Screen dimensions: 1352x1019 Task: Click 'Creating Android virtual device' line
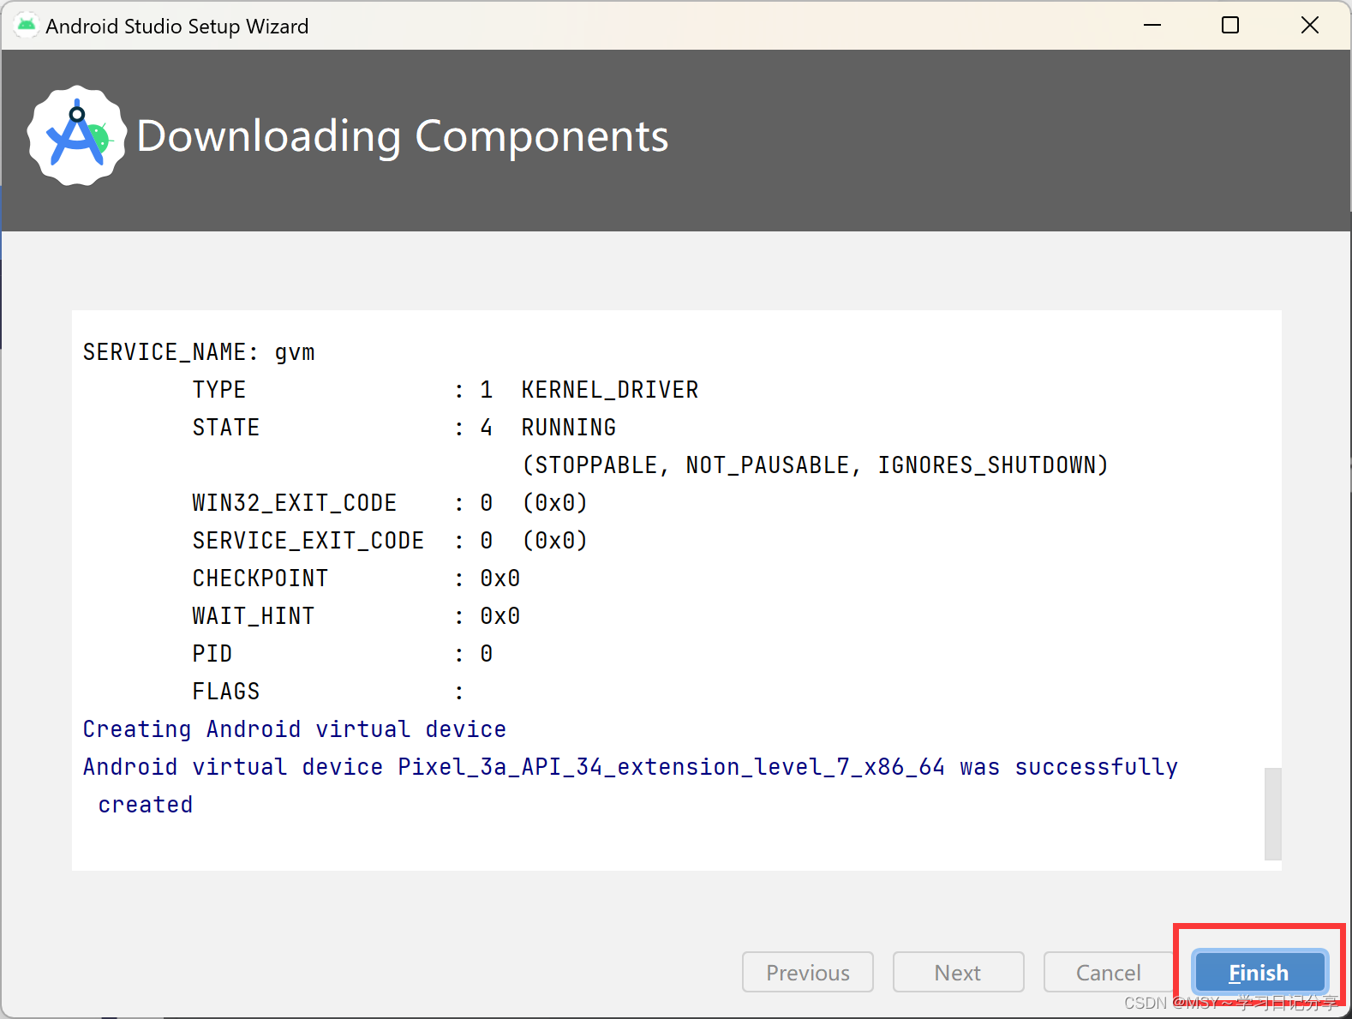(x=295, y=729)
